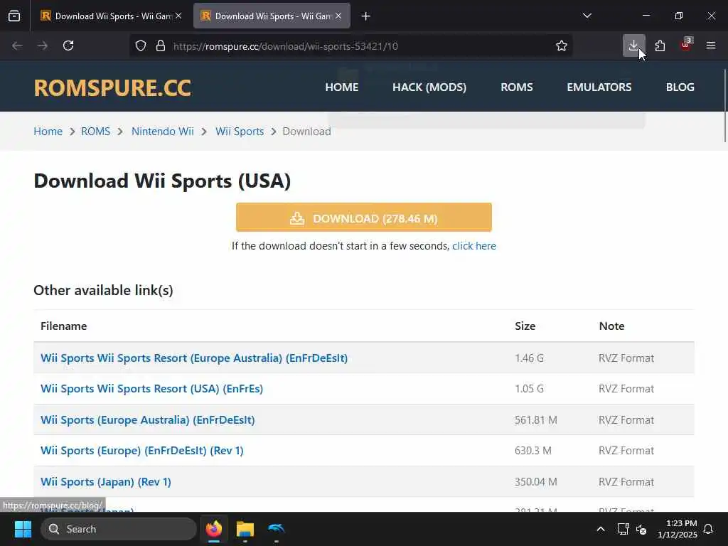Click ROMS breadcrumb link

point(96,132)
